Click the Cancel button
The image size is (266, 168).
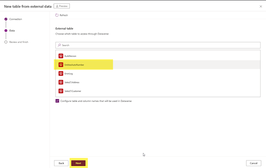coord(254,163)
